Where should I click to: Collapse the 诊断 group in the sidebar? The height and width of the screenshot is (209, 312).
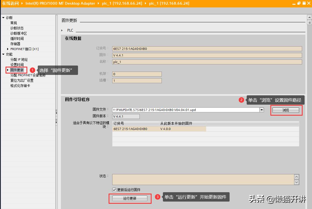pos(3,17)
